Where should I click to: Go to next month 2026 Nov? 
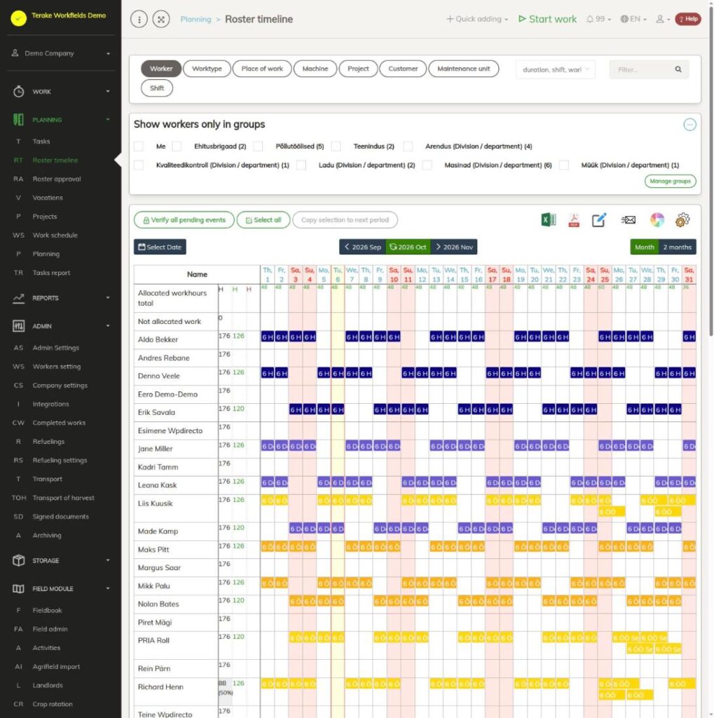coord(454,248)
